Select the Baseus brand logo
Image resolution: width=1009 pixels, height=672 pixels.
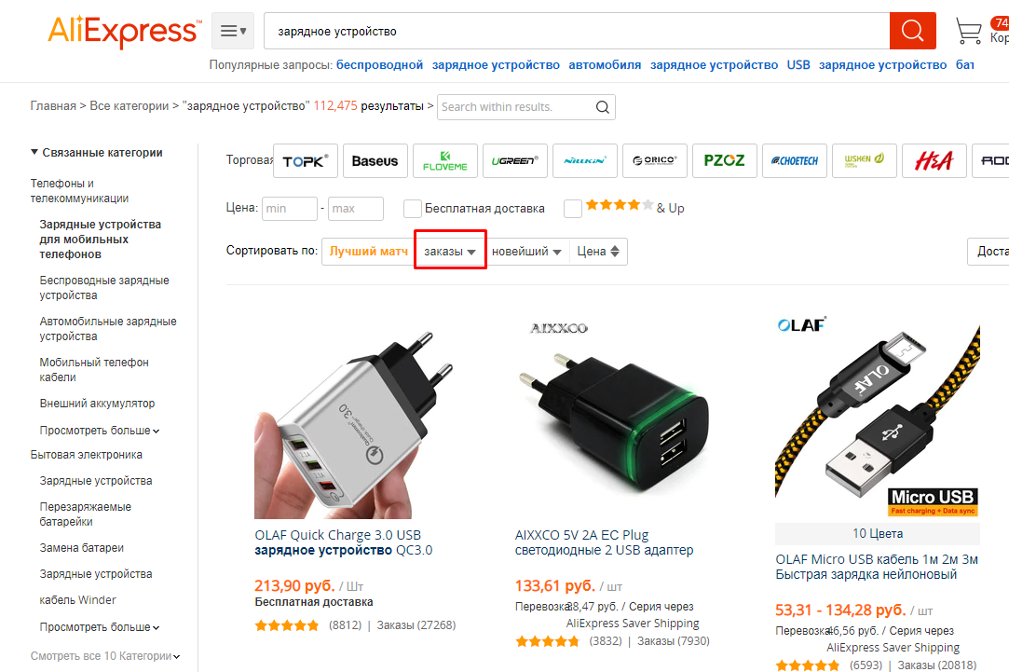click(375, 161)
